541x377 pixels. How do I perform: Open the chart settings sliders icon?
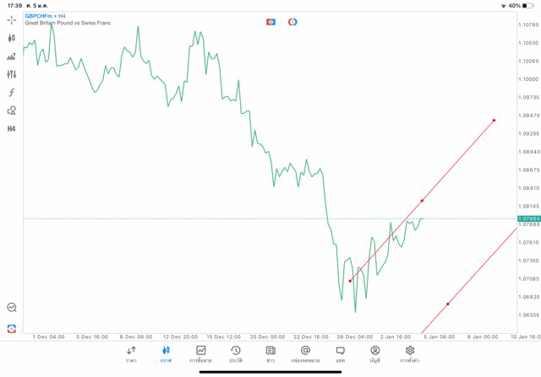point(12,74)
